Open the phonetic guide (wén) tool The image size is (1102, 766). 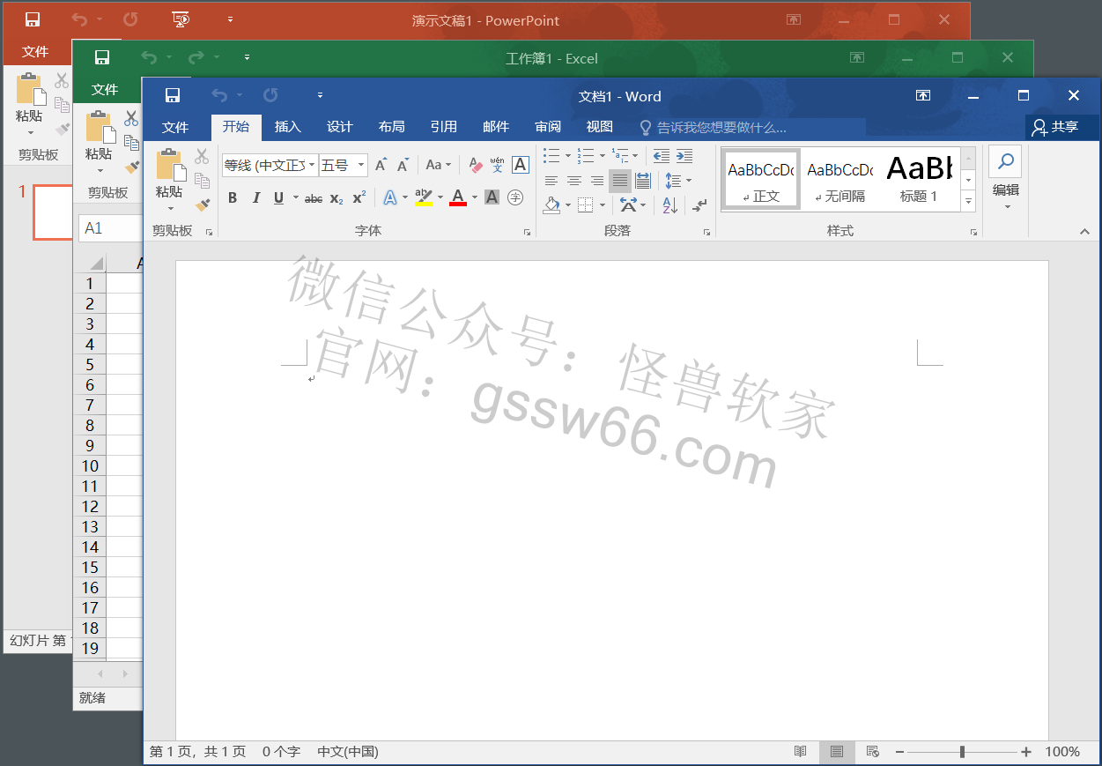click(498, 165)
